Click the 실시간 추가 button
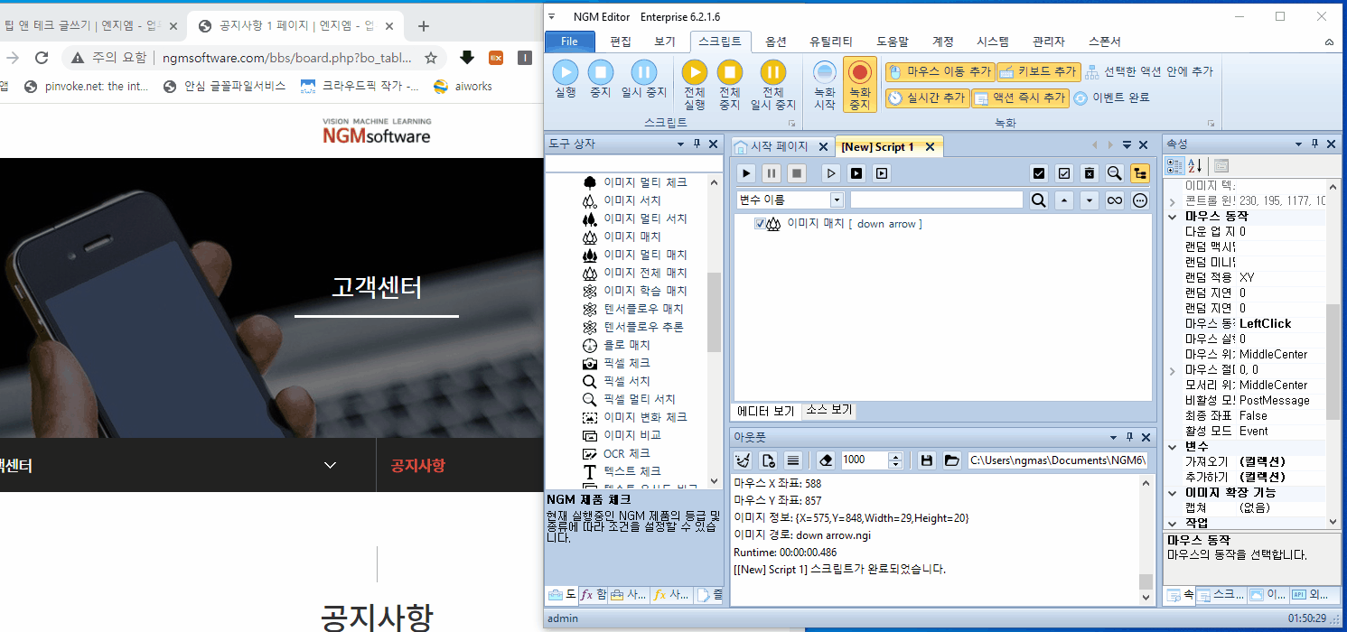 [x=927, y=98]
